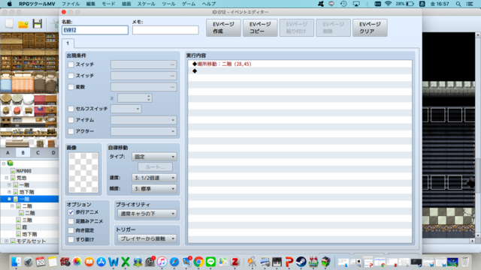Click the Time Machine menu bar icon
Screen dimensions: 481x270
point(343,4)
